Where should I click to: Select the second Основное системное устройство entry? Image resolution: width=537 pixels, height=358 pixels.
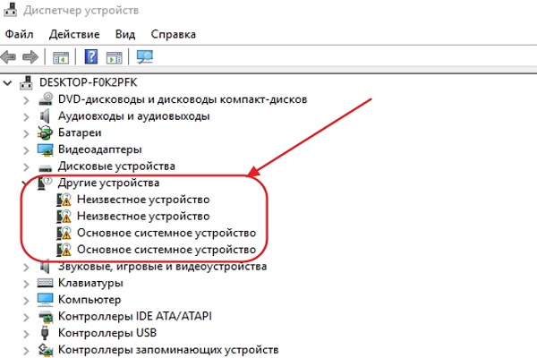pos(166,250)
